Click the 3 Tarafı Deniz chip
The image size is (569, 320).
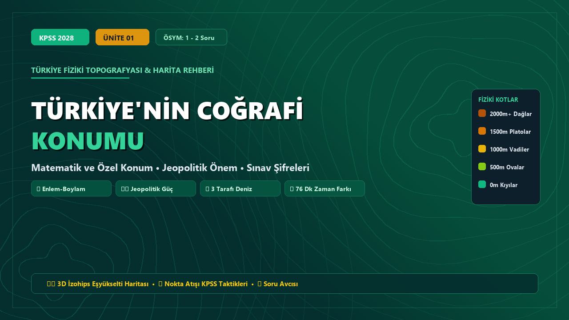[x=240, y=188]
